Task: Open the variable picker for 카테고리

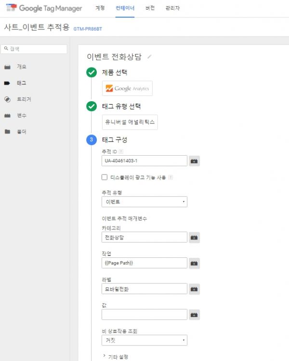Action: 194,237
